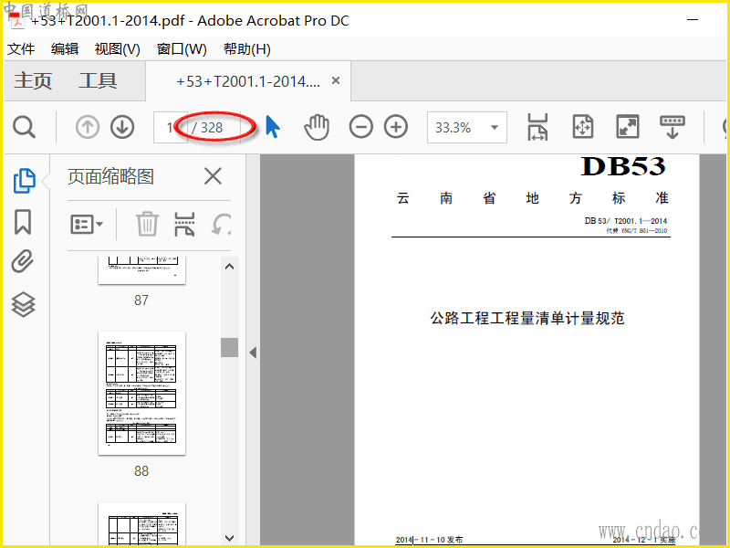Viewport: 730px width, 548px height.
Task: Activate the selection arrow tool
Action: (x=273, y=127)
